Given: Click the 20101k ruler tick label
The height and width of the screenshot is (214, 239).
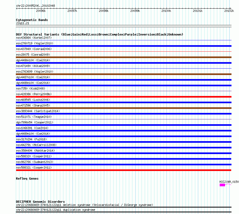Looking at the screenshot, I should pyautogui.click(x=198, y=11).
